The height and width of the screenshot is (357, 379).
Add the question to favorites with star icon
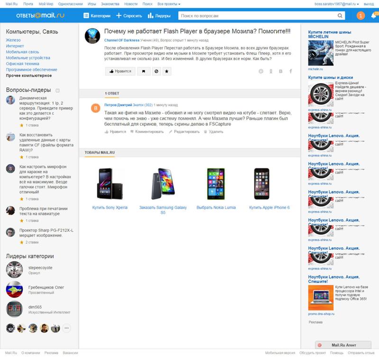pyautogui.click(x=167, y=71)
